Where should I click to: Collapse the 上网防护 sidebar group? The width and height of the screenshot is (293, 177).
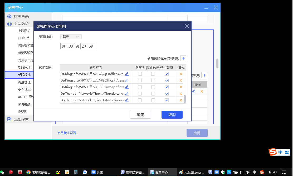pos(21,24)
